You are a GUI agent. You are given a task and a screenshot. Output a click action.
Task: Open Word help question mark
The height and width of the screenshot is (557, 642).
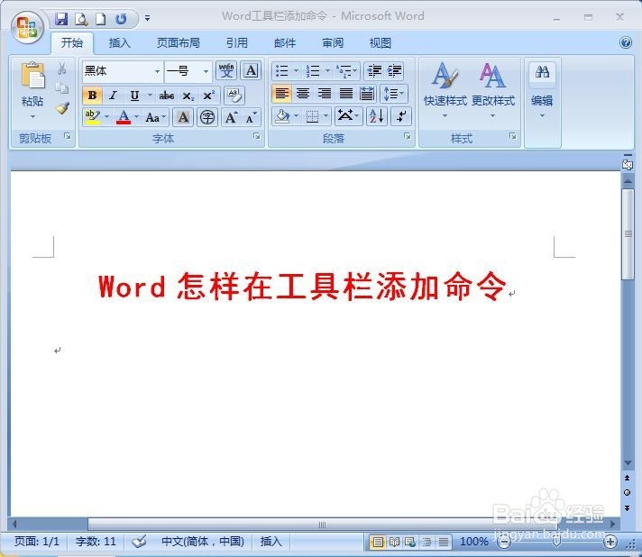click(626, 42)
